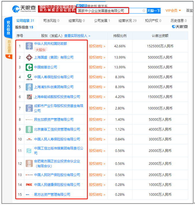
Task: Expand 股权结构 for 中国人寿保险股份有限公司
Action: pyautogui.click(x=97, y=77)
